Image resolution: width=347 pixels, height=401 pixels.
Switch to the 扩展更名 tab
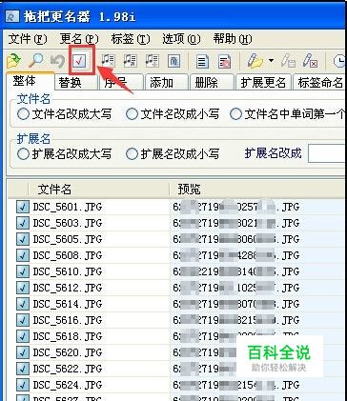pos(263,83)
